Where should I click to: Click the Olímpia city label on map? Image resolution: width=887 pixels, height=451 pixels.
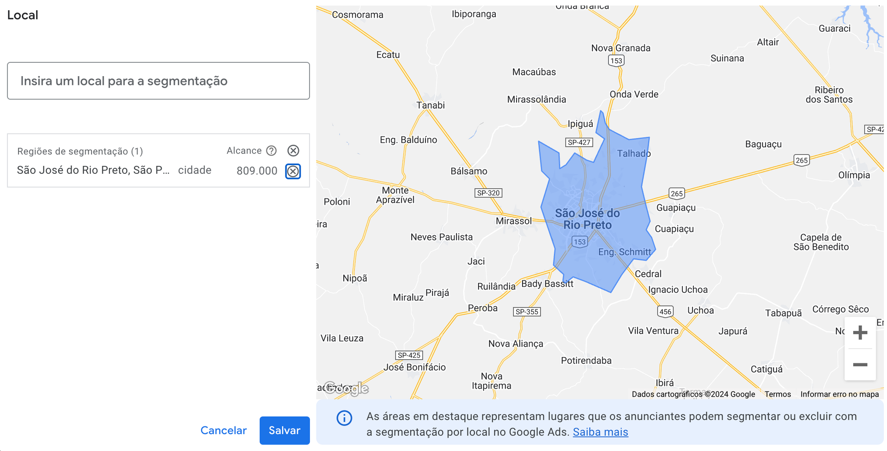[854, 175]
